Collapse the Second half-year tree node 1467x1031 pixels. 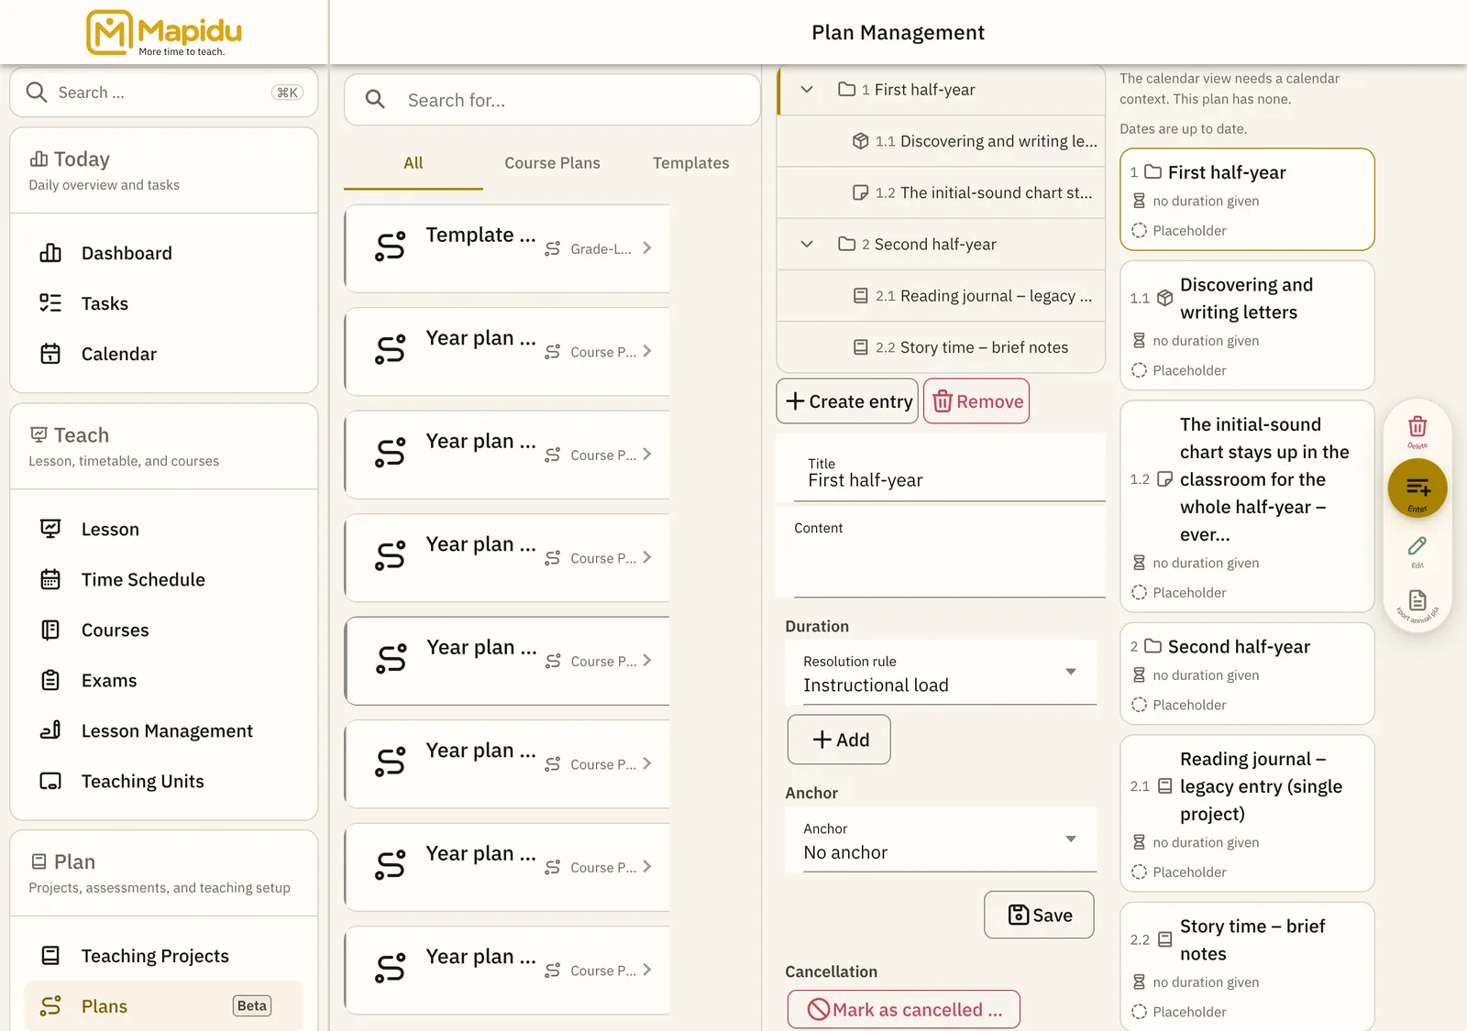[x=807, y=244]
